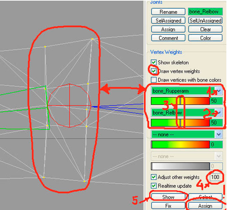The image size is (227, 210).
Task: Enable Draw vertices with bone colors
Action: (x=154, y=80)
